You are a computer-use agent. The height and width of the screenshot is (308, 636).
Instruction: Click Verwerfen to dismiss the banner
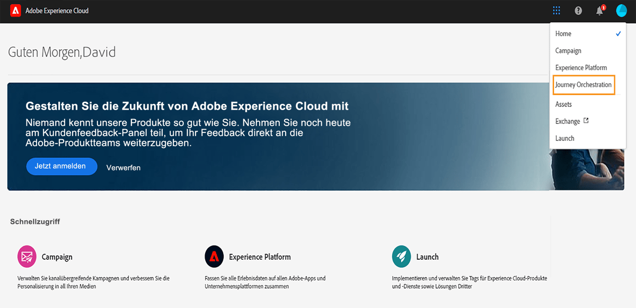[x=123, y=168]
